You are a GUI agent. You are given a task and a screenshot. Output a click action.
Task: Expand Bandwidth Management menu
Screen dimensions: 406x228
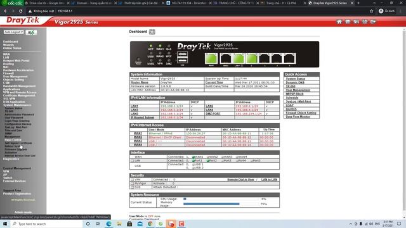(x=19, y=86)
